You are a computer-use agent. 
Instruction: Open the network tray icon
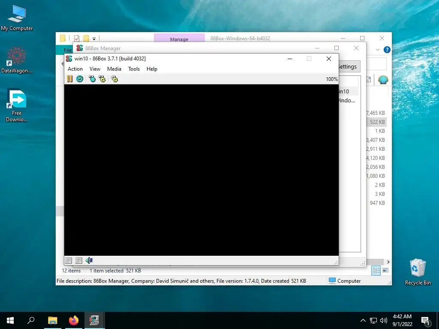(373, 320)
